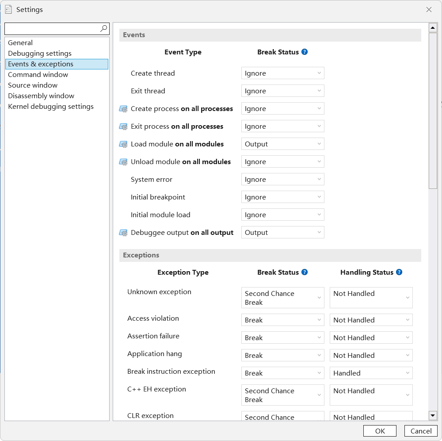This screenshot has width=442, height=441.
Task: Open Break instruction exception break dropdown
Action: [x=283, y=373]
